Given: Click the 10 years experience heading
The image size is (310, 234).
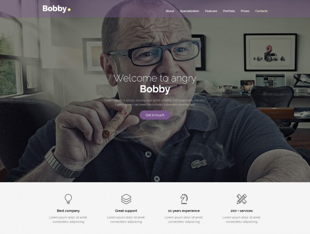Looking at the screenshot, I should coord(184,211).
